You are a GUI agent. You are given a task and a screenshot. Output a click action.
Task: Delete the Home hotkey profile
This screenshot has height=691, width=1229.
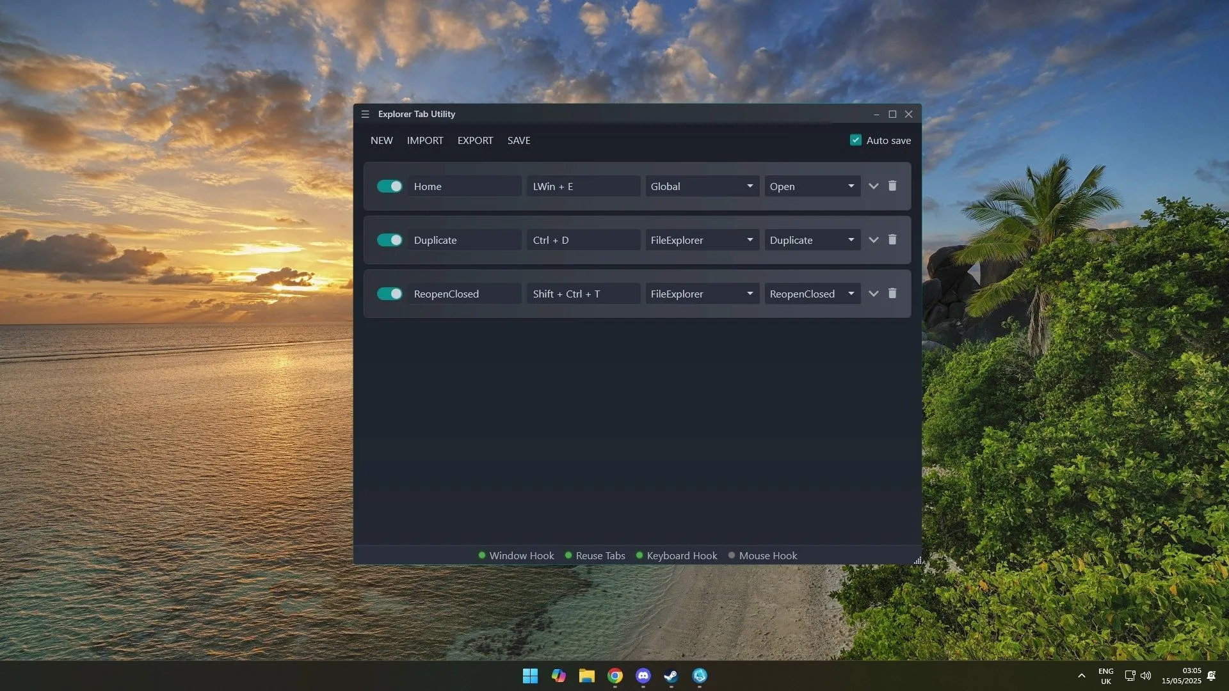point(892,186)
